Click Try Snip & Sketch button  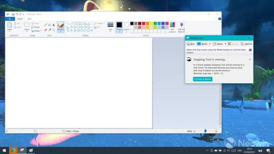[203, 79]
